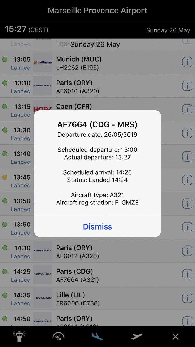Click info icon for Paris (CDG) AF7664 row
The width and height of the screenshot is (195, 347).
187,275
